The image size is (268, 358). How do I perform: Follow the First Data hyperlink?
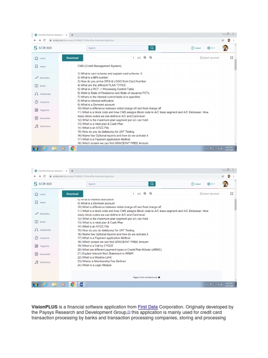(148, 307)
